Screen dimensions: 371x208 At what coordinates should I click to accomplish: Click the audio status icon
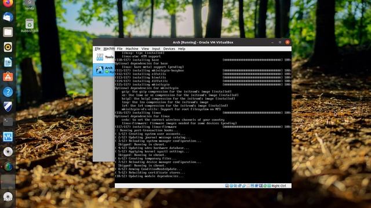click(235, 186)
